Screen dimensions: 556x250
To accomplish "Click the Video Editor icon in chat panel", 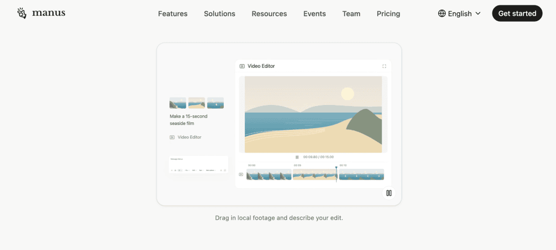I will tap(172, 137).
